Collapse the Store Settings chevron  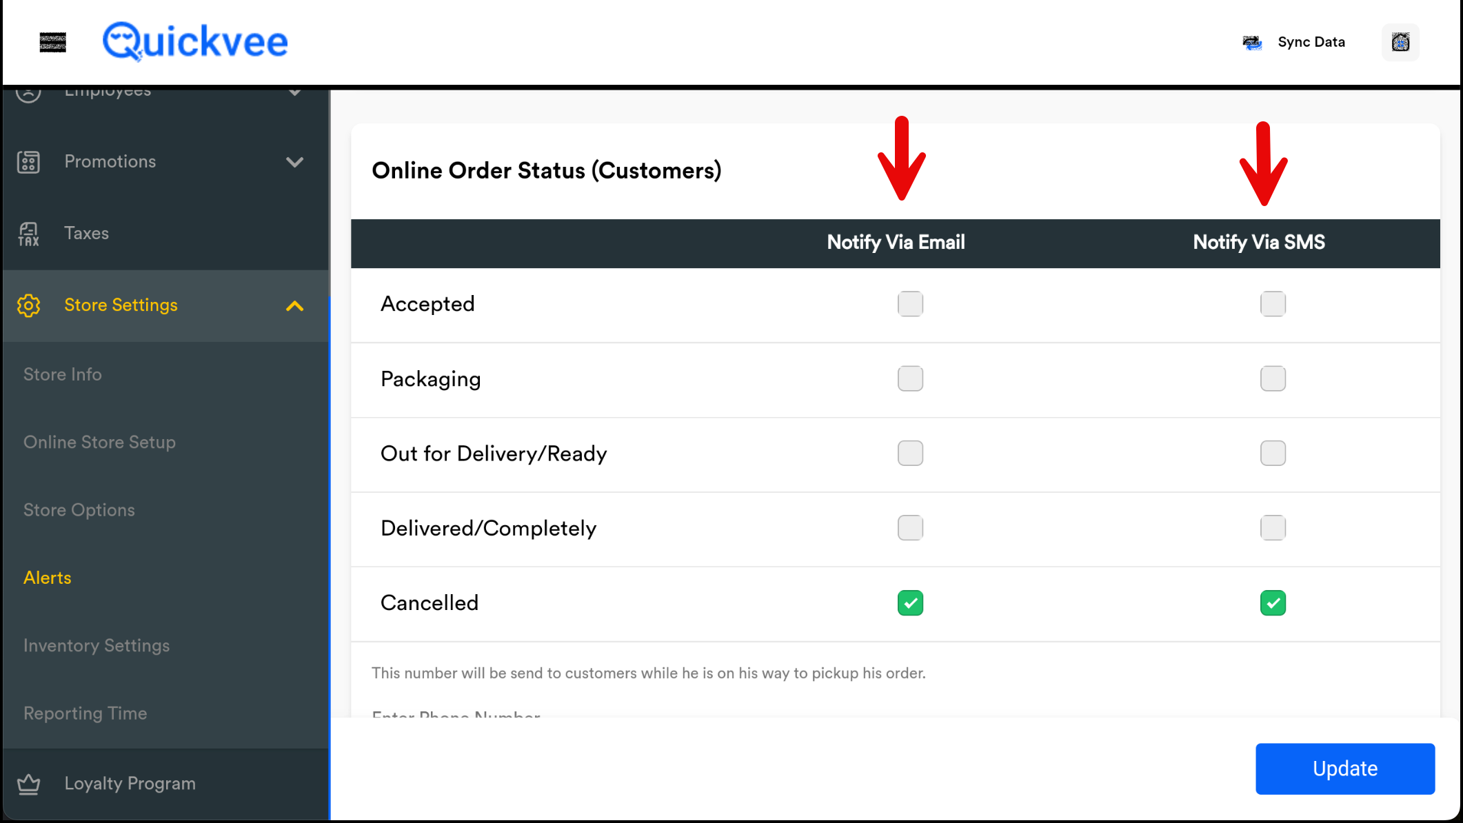pos(294,306)
